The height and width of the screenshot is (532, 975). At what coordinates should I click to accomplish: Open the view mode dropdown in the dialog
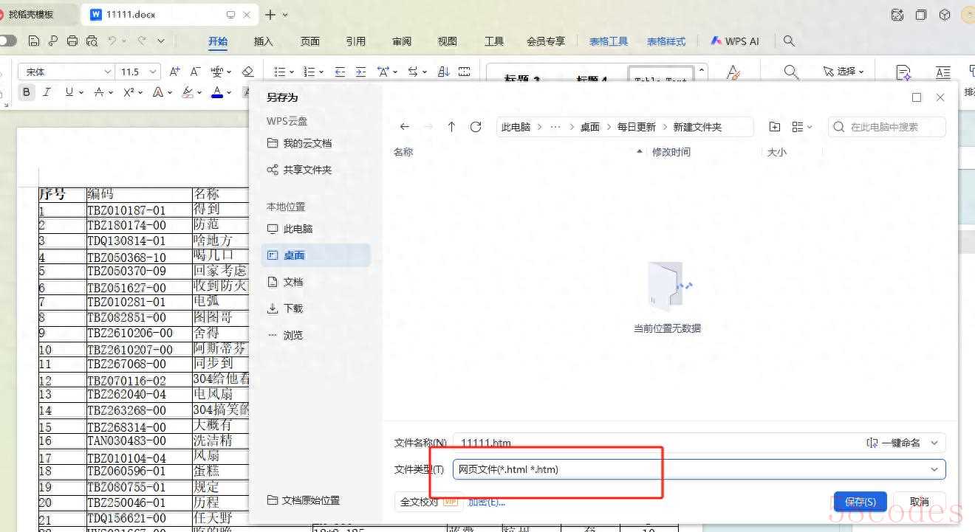click(801, 127)
